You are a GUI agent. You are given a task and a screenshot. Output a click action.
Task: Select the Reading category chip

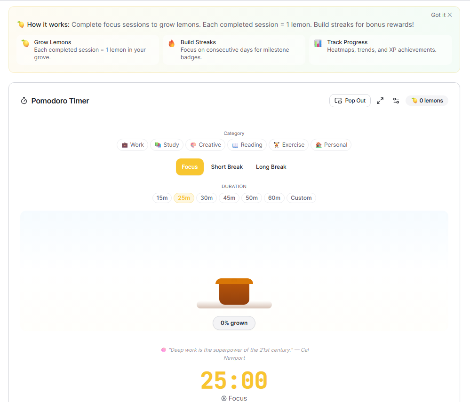[247, 145]
